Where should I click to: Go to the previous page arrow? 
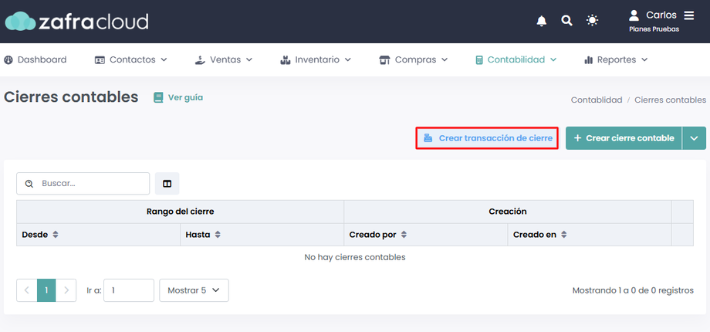pyautogui.click(x=27, y=290)
